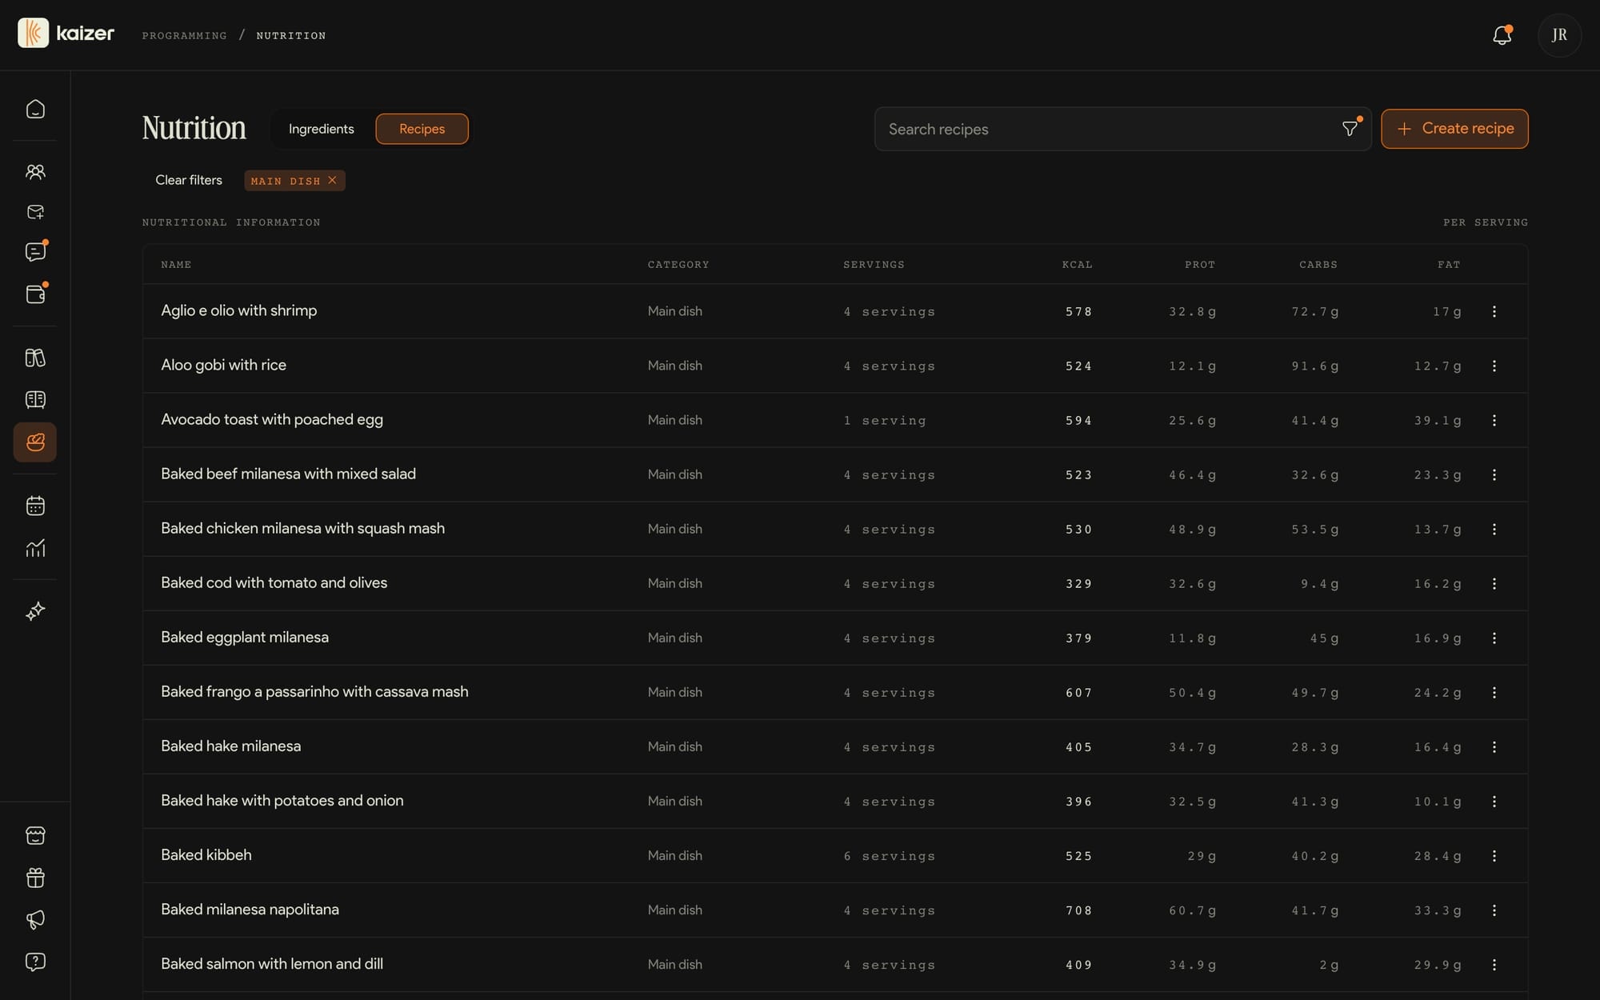
Task: Open the notifications bell
Action: tap(1502, 35)
